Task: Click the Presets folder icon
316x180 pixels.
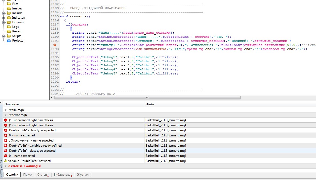Action: [9, 31]
